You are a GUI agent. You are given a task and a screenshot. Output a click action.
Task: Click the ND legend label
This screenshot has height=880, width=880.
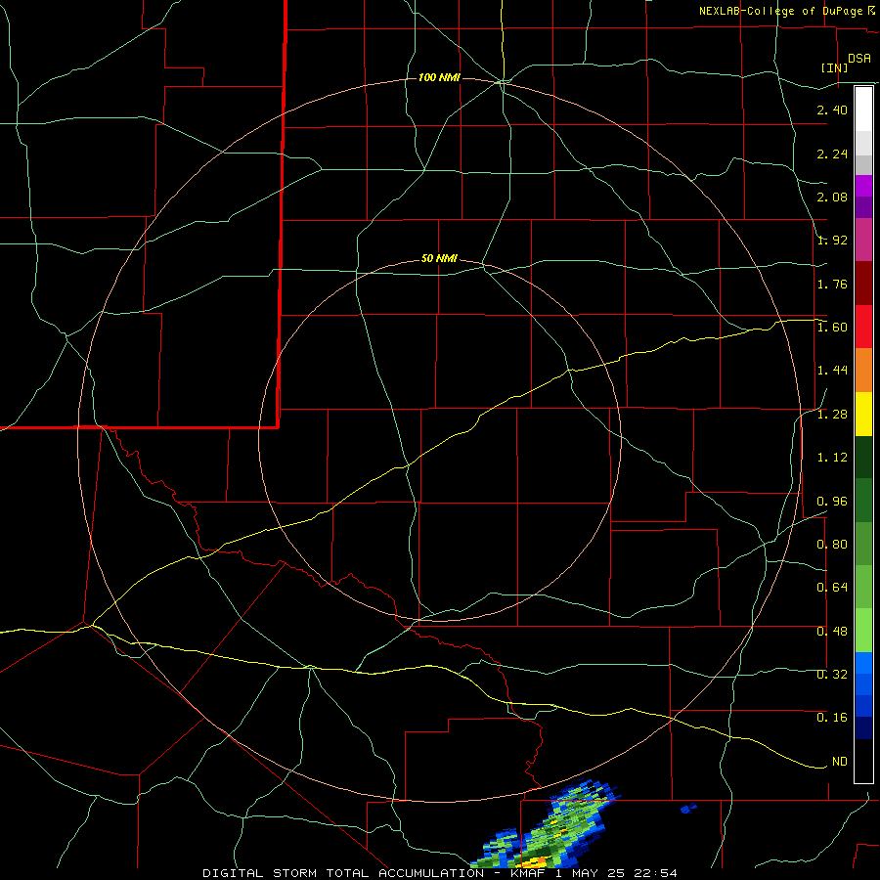click(x=840, y=762)
